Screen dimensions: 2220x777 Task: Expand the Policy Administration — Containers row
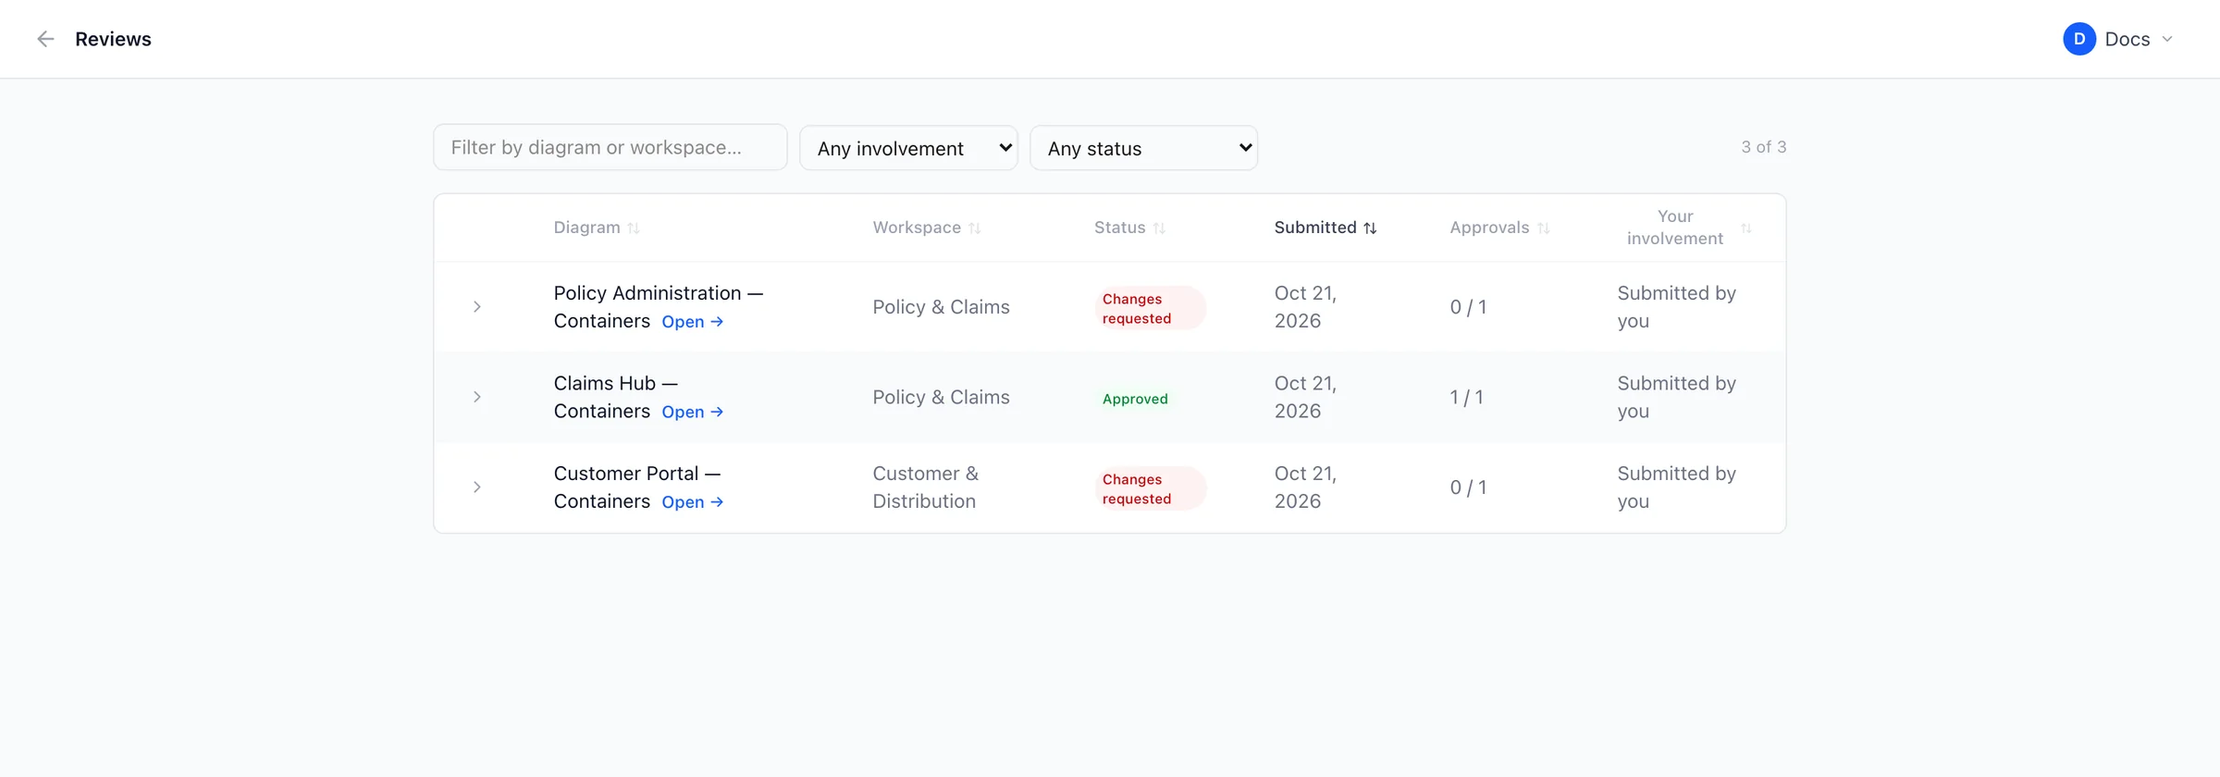(x=477, y=307)
